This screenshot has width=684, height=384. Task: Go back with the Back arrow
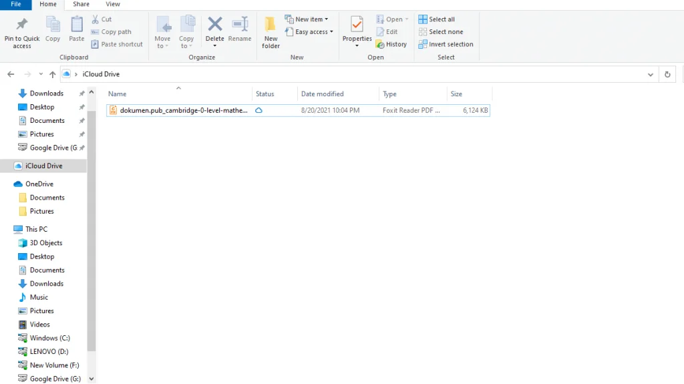[x=11, y=74]
